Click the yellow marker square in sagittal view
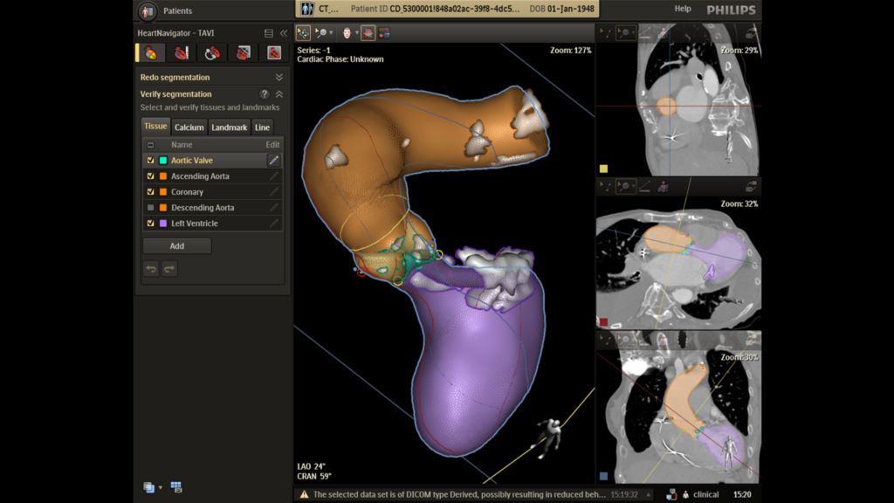The height and width of the screenshot is (503, 894). pos(604,169)
